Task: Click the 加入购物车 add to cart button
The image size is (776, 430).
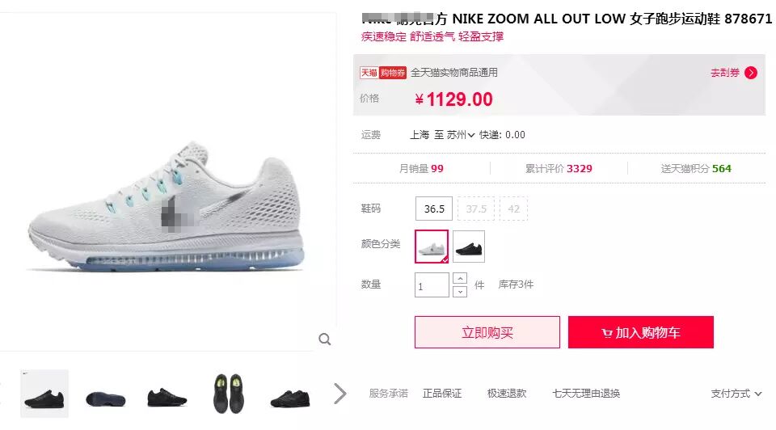Action: point(641,332)
